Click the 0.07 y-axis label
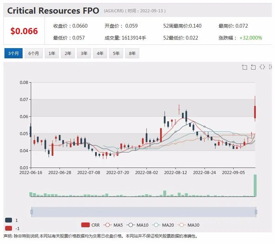 click(24, 99)
